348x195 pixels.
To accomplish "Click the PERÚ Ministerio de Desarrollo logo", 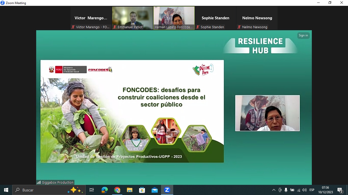I will click(68, 70).
